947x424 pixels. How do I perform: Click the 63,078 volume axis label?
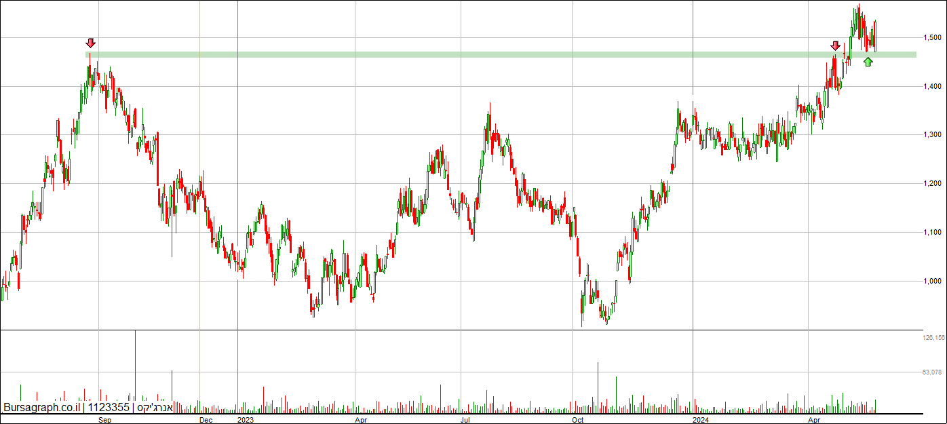coord(933,372)
